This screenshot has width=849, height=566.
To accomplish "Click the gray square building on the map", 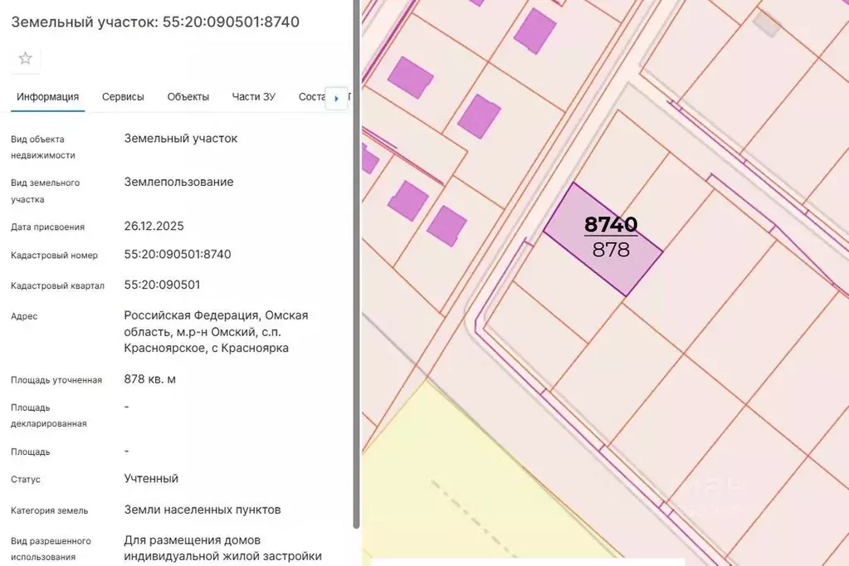I will tap(766, 23).
